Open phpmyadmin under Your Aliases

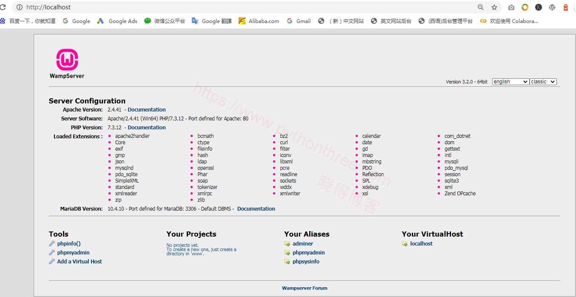click(x=309, y=253)
